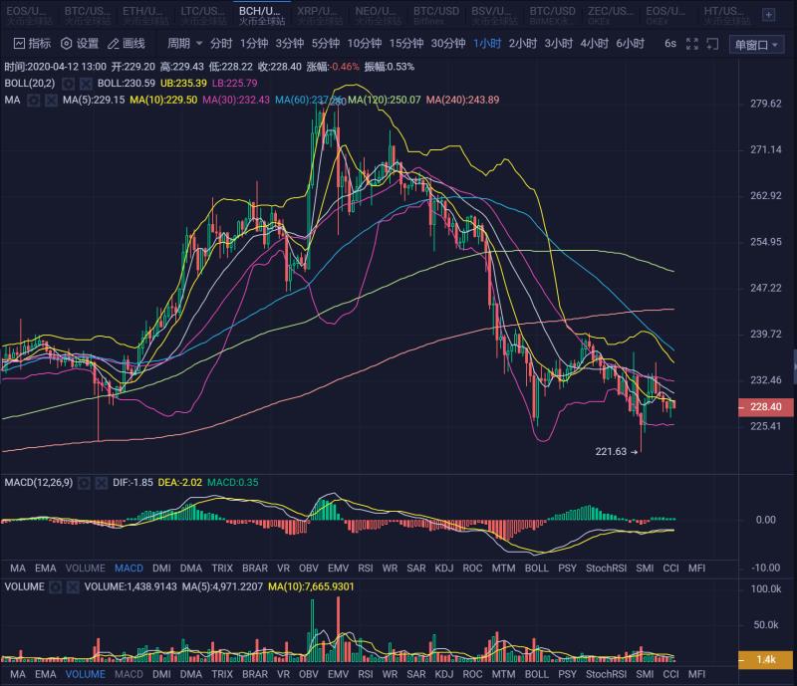Image resolution: width=797 pixels, height=686 pixels.
Task: Select KDJ in the MACD panel's indicator row
Action: [443, 569]
